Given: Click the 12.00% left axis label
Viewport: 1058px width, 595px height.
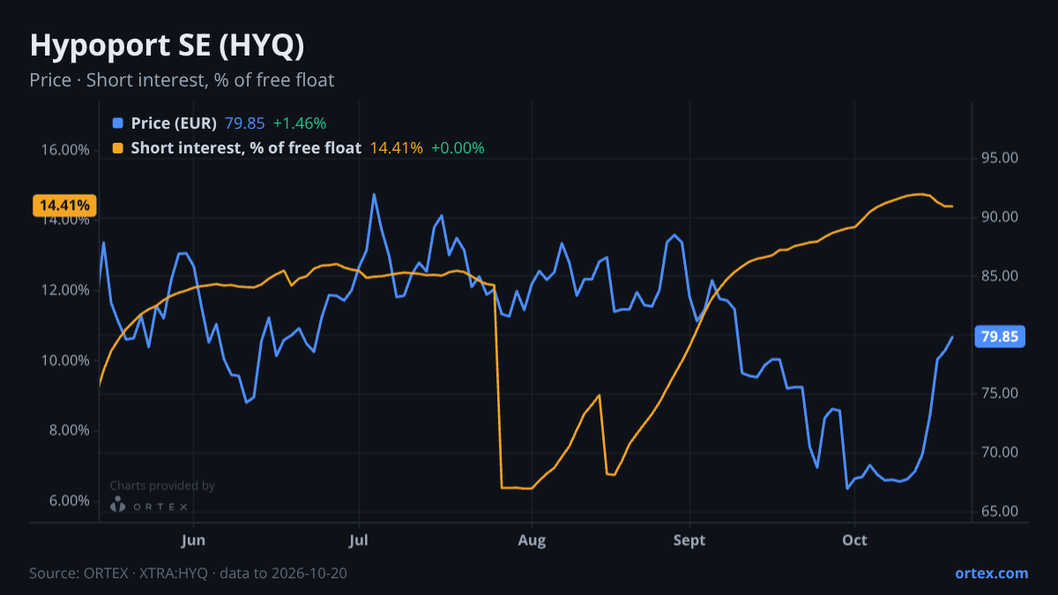Looking at the screenshot, I should click(65, 290).
